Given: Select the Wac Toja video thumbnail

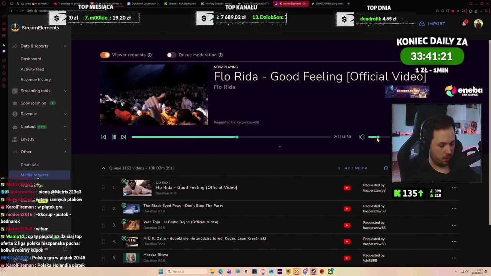Looking at the screenshot, I should tap(131, 225).
